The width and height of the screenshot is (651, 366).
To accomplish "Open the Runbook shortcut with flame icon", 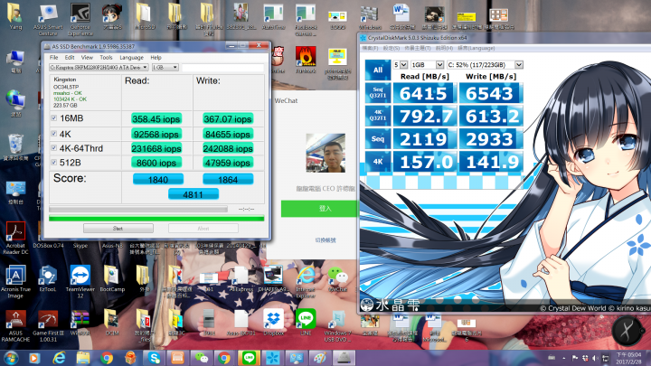I will 306,61.
